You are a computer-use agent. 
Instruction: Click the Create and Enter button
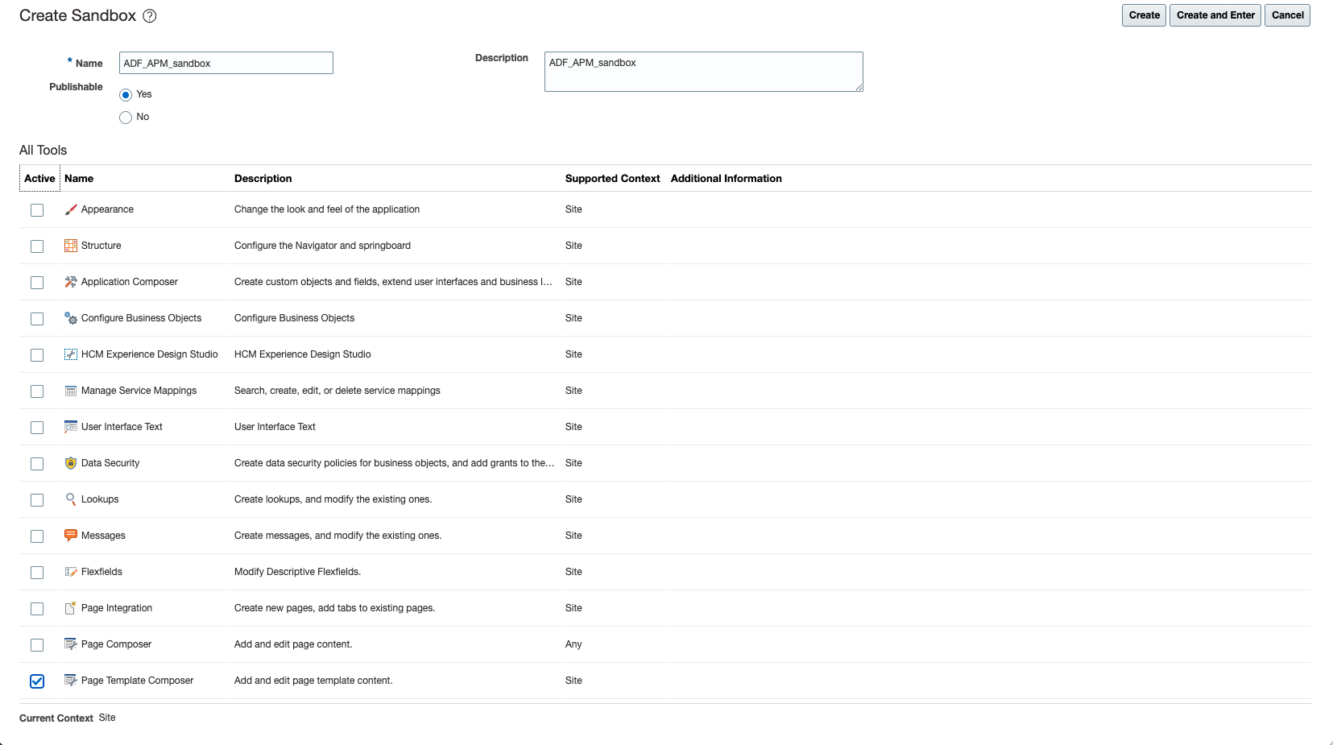coord(1215,14)
